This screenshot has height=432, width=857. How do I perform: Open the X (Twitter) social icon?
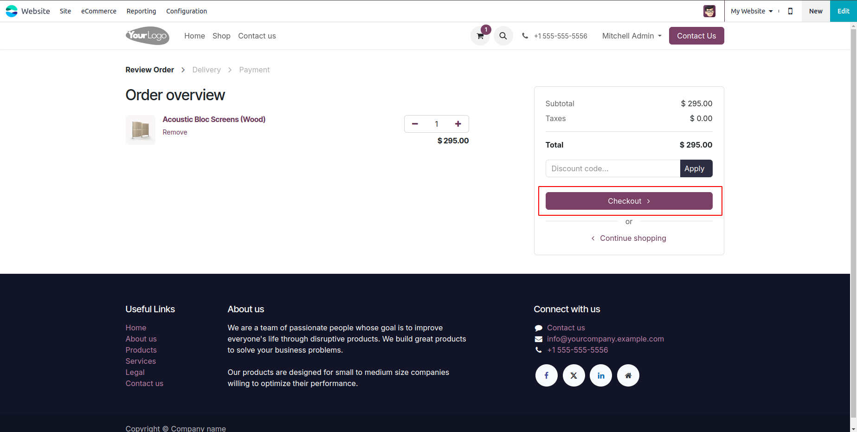[574, 375]
